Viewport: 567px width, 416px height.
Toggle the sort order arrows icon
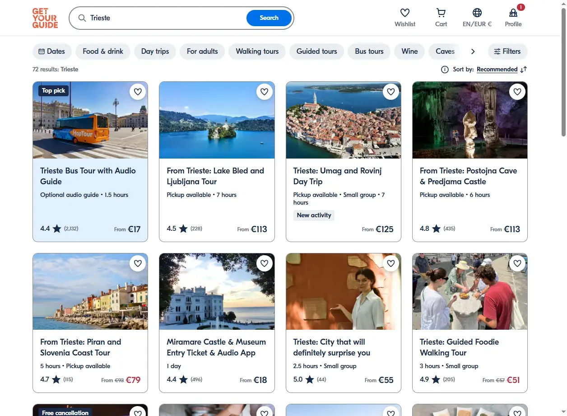tap(524, 70)
